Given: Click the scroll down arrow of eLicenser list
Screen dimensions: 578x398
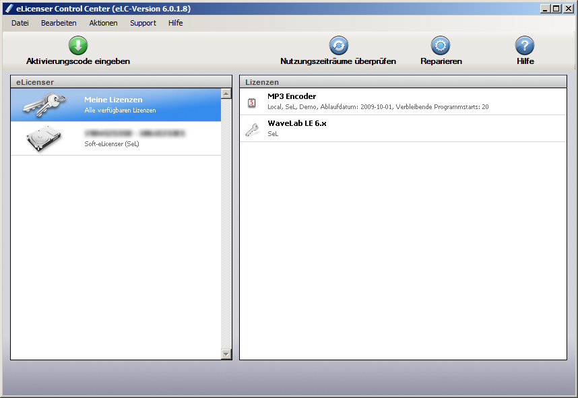Looking at the screenshot, I should point(226,354).
